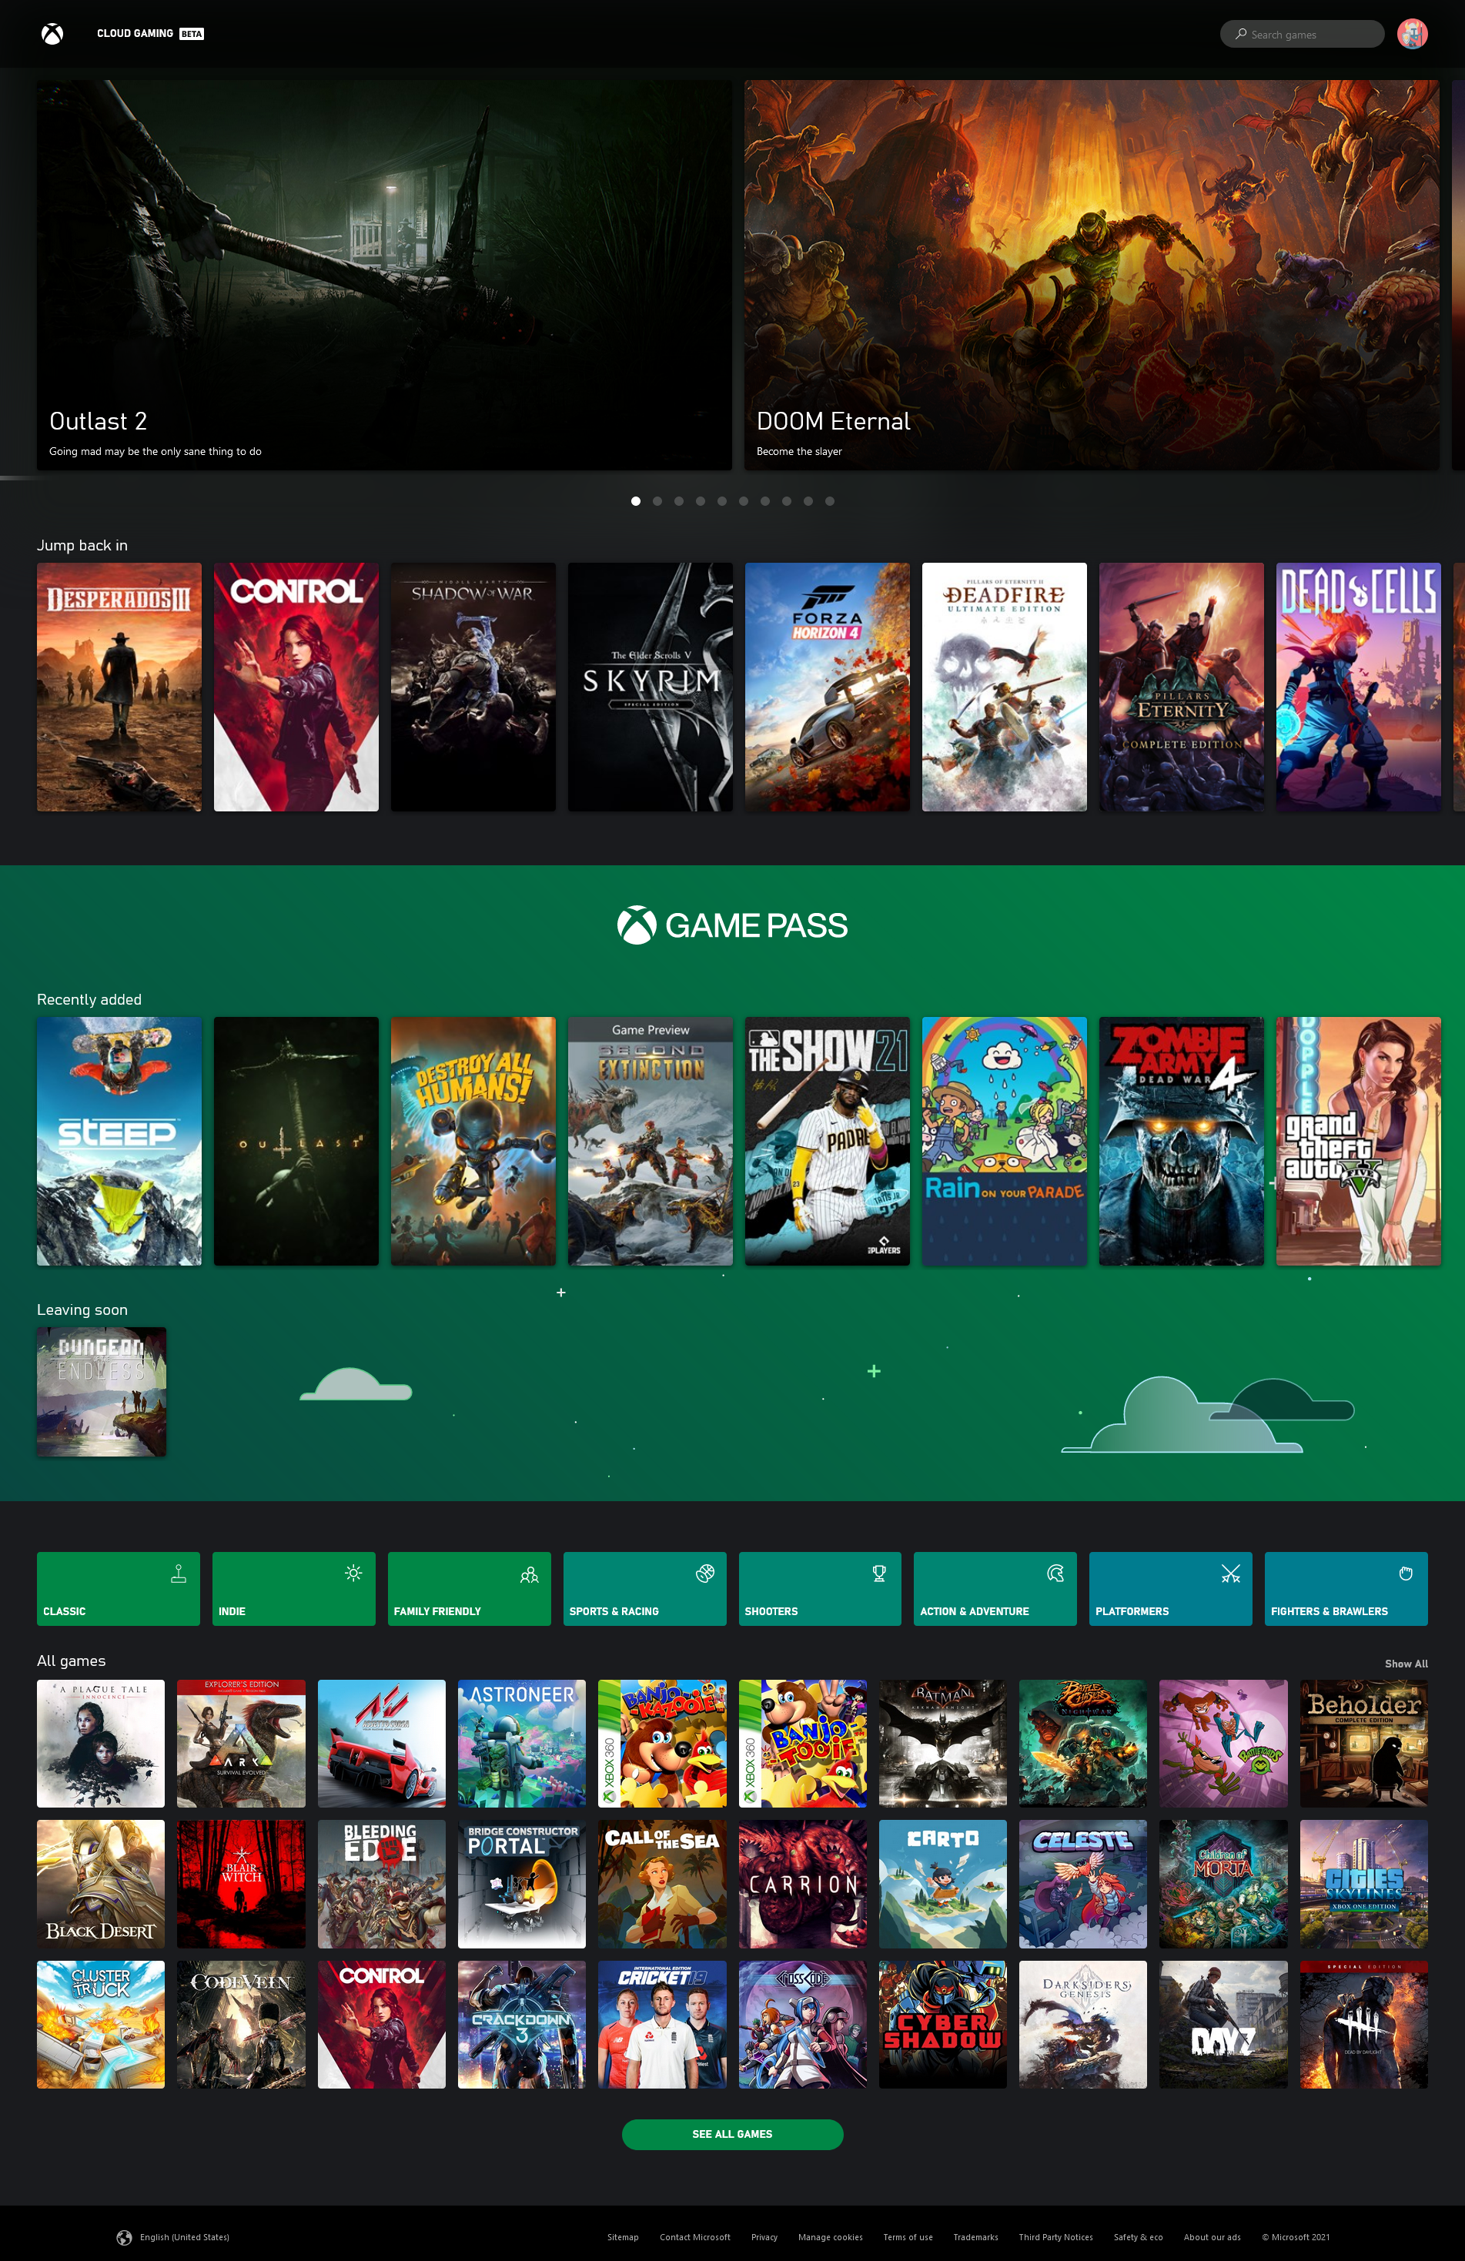The width and height of the screenshot is (1465, 2261).
Task: Open Manage cookies footer link
Action: 831,2237
